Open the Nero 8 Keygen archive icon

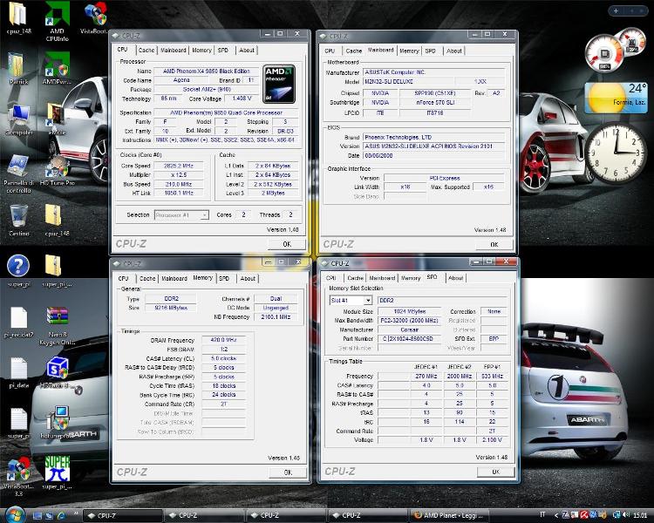pos(58,326)
